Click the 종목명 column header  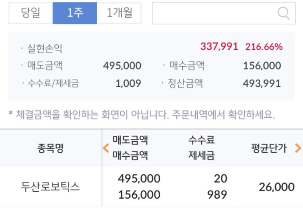51,148
